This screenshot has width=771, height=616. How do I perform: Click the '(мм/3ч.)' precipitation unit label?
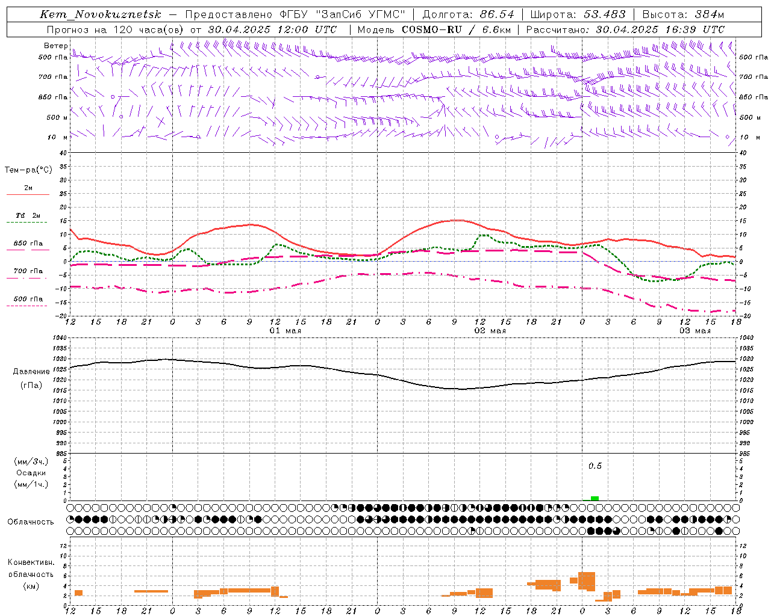pyautogui.click(x=31, y=462)
